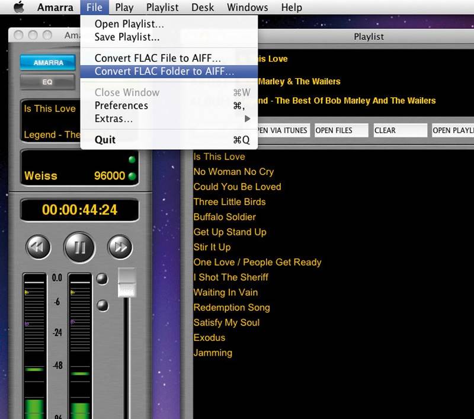This screenshot has height=419, width=474.
Task: Click the upper round knob beside meters
Action: (102, 279)
